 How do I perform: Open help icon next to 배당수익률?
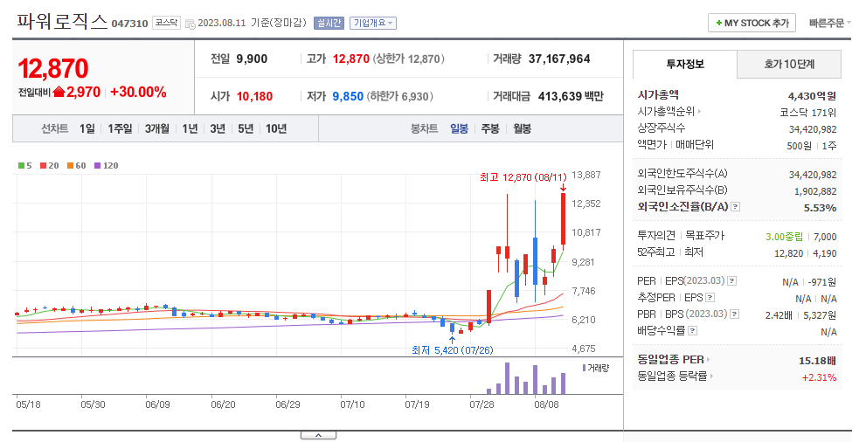click(x=693, y=330)
